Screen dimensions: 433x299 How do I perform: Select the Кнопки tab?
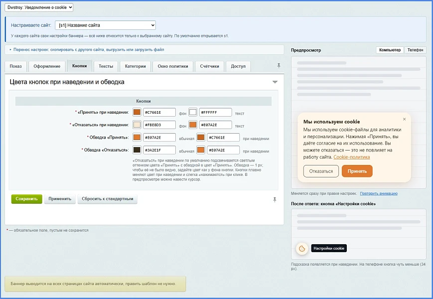pos(80,66)
